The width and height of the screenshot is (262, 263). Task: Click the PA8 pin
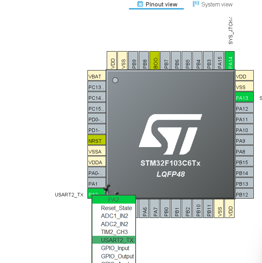[245, 150]
